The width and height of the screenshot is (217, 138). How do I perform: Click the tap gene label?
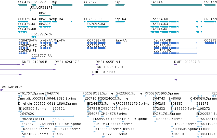(x=118, y=2)
